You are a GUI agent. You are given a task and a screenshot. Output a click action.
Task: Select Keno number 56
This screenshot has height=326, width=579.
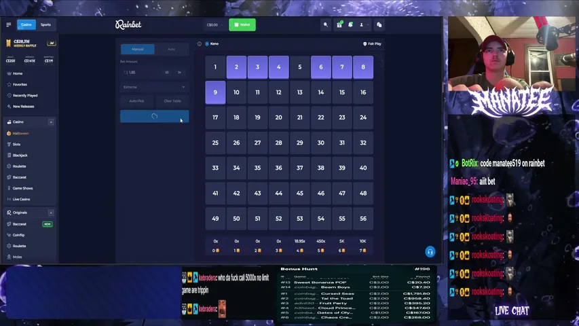pos(363,219)
